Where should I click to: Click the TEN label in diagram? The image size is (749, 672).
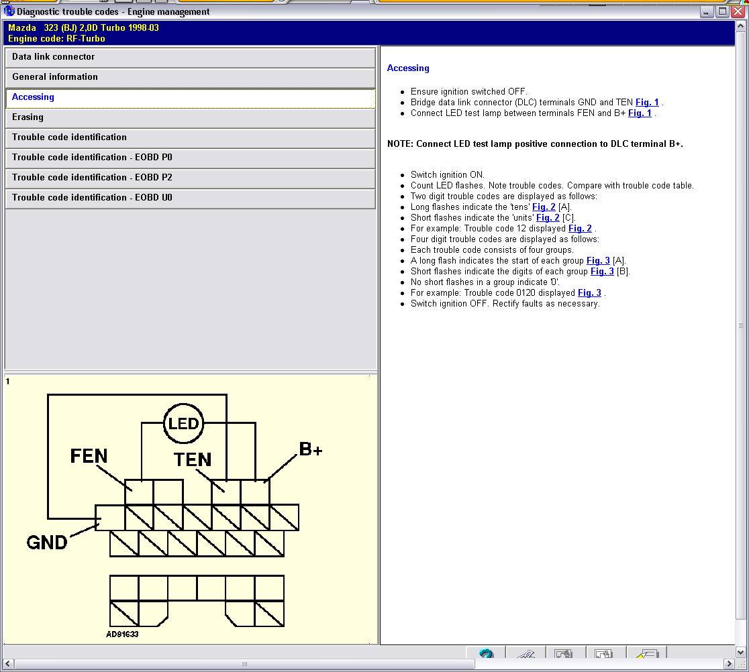tap(193, 459)
